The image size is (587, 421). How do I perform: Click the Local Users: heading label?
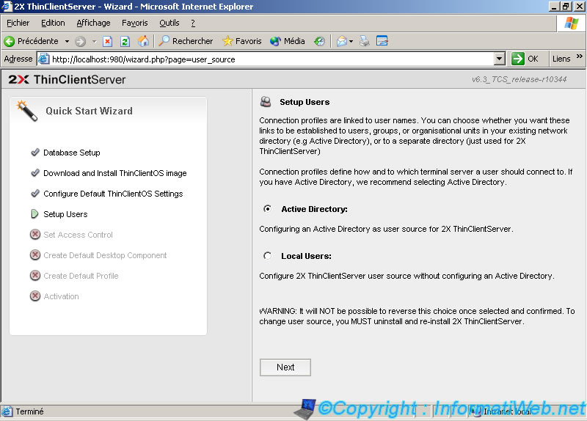click(306, 257)
